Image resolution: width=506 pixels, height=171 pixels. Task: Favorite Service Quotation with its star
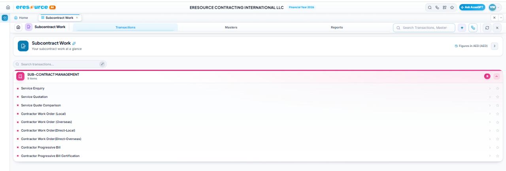tap(498, 97)
